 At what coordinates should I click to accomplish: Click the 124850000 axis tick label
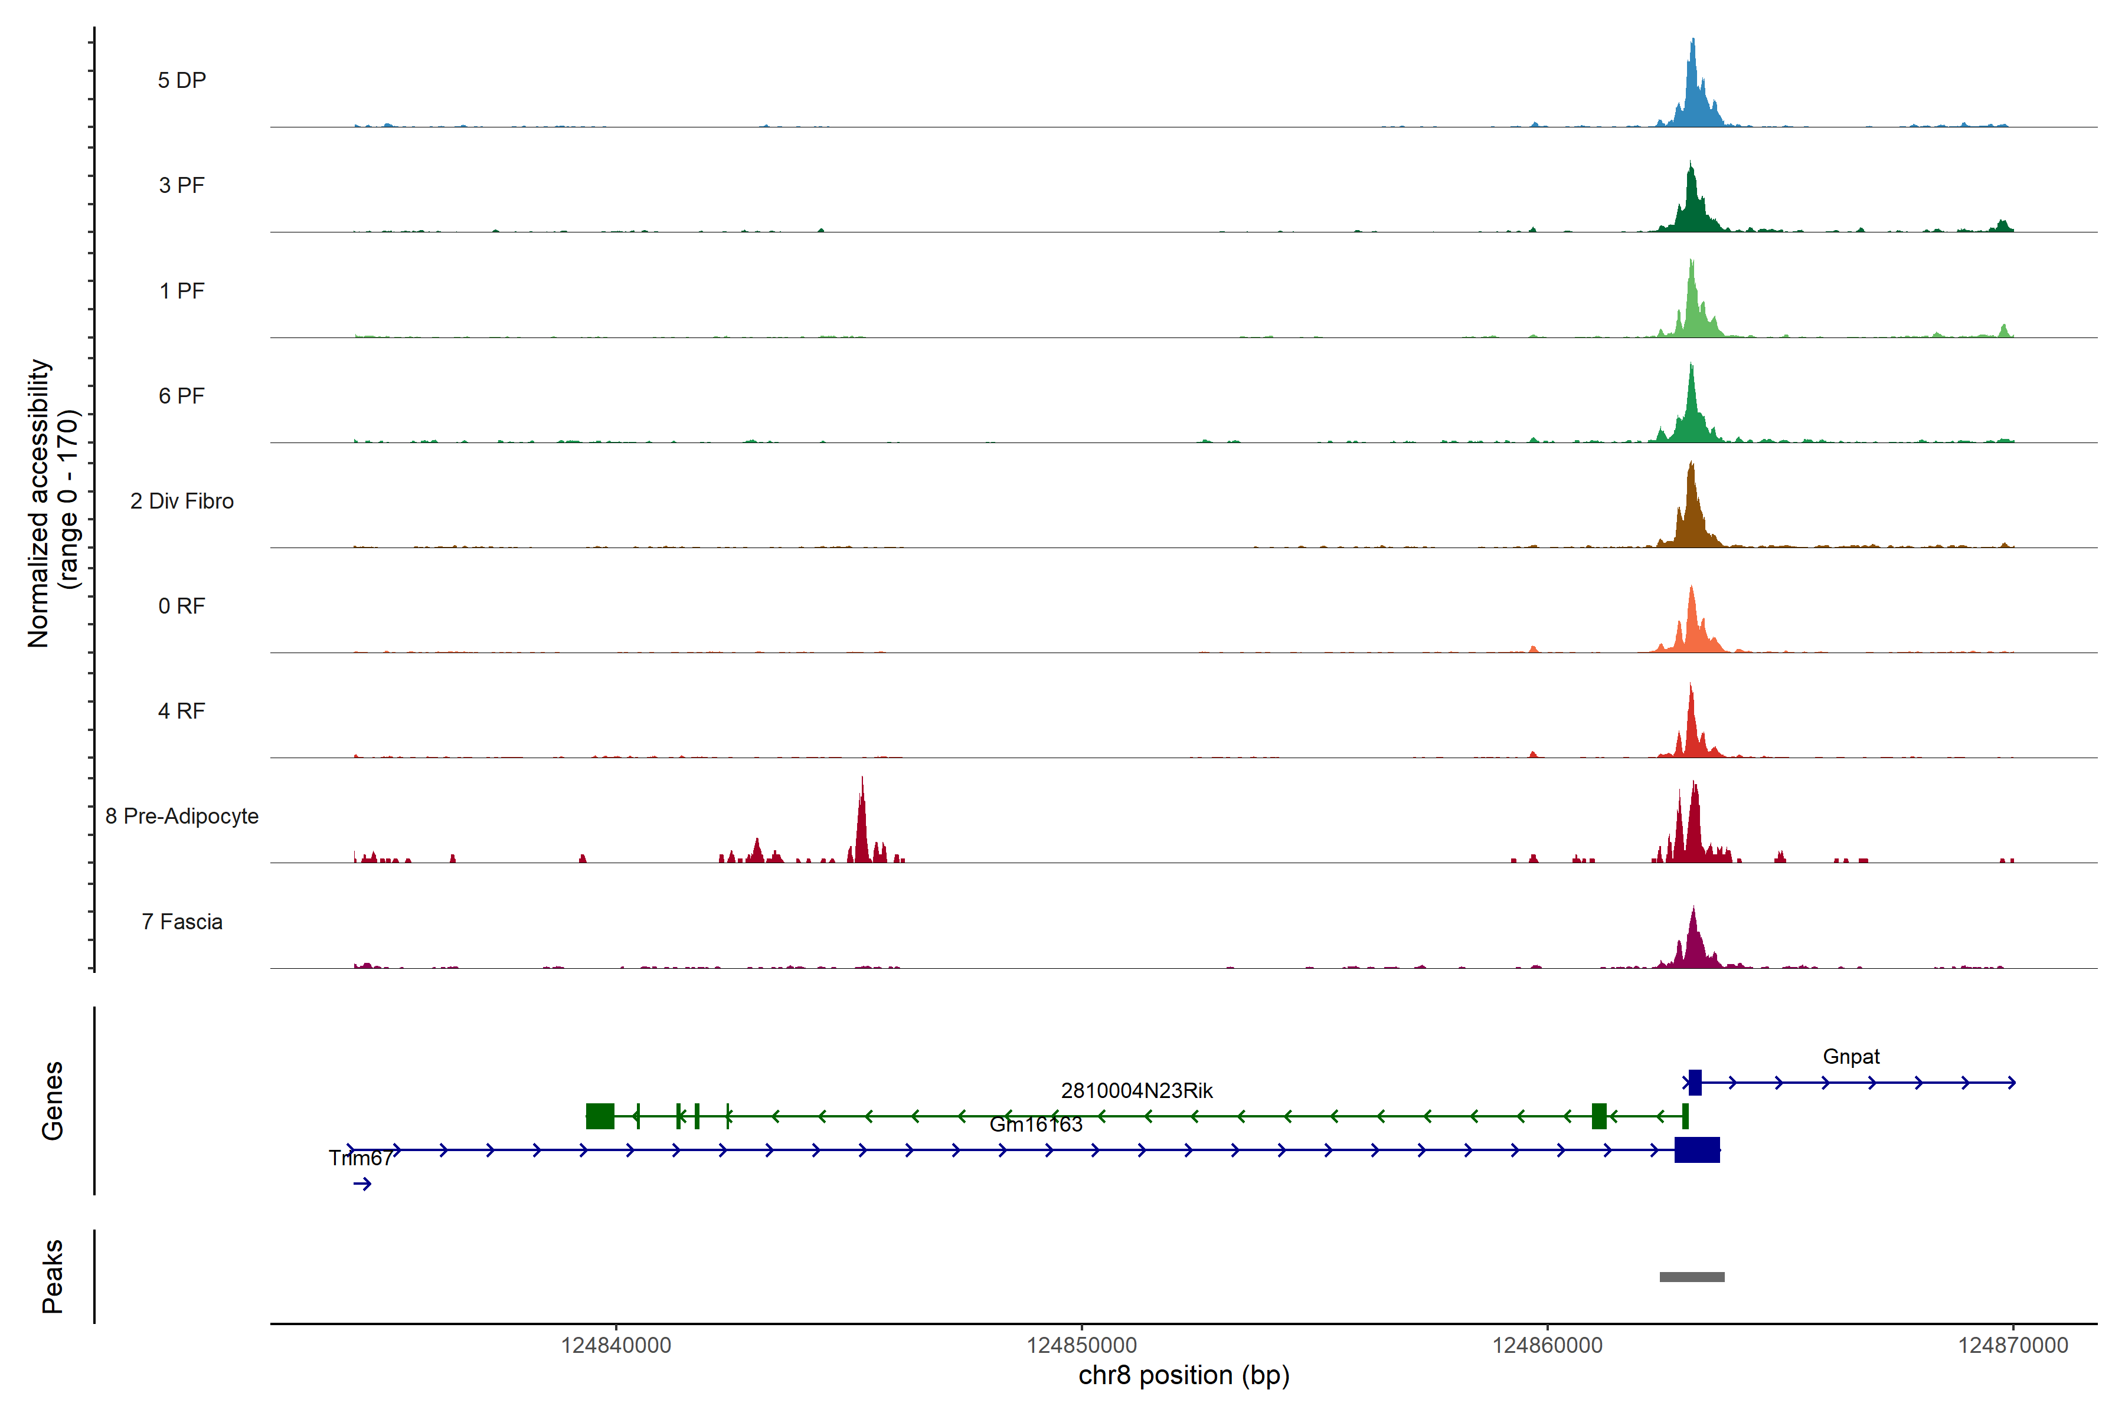click(x=1081, y=1345)
